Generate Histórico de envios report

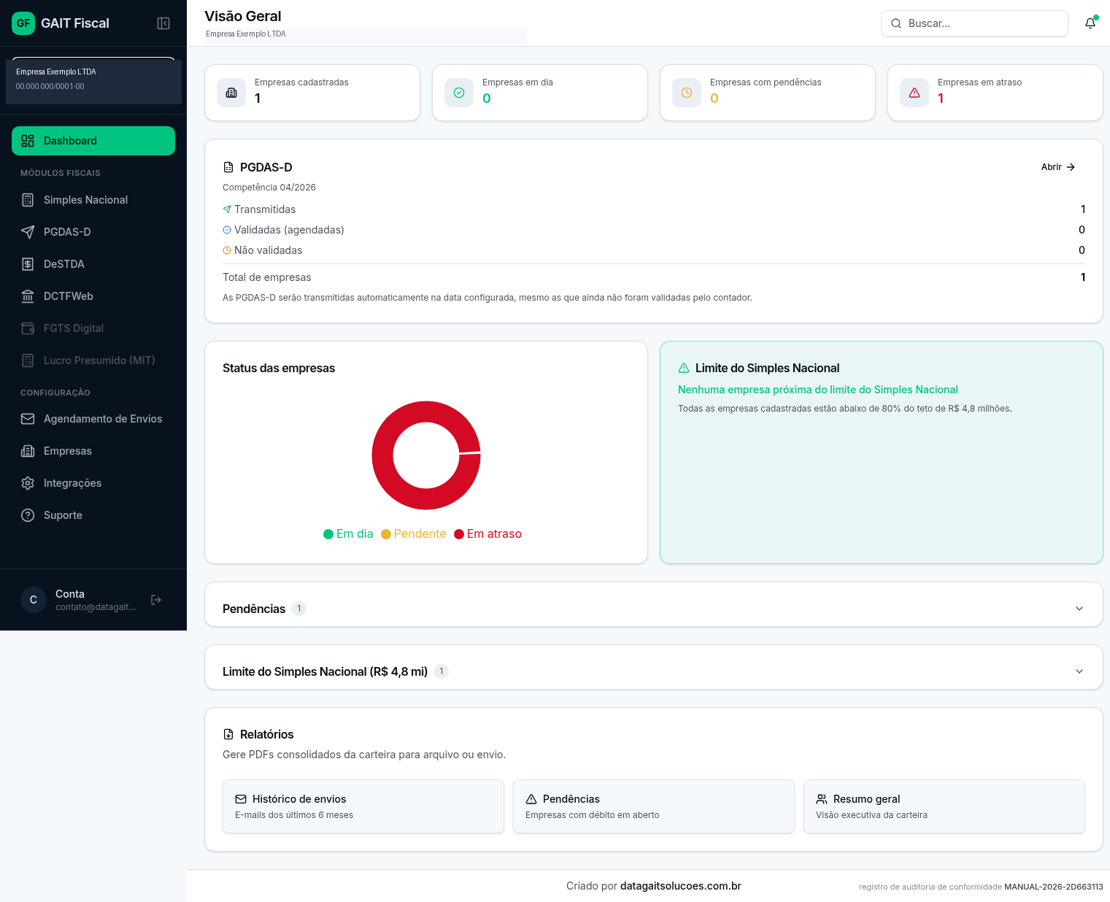coord(363,806)
